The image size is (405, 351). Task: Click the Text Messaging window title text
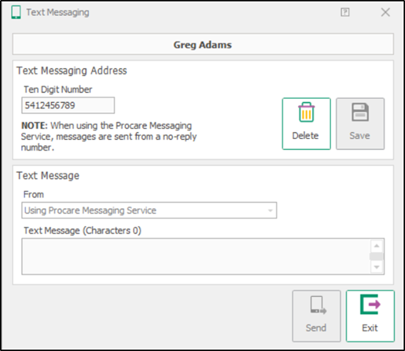[57, 13]
